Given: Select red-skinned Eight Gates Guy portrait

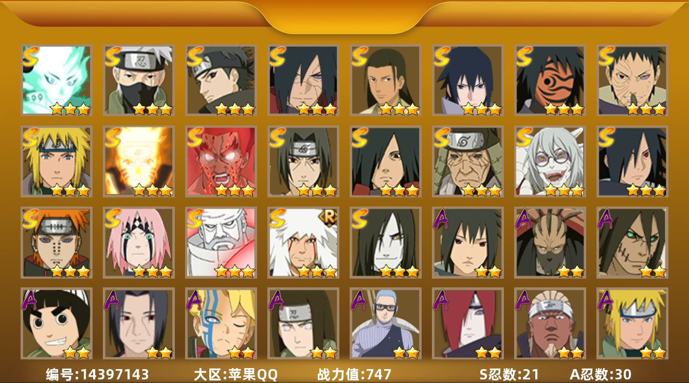Looking at the screenshot, I should (221, 161).
